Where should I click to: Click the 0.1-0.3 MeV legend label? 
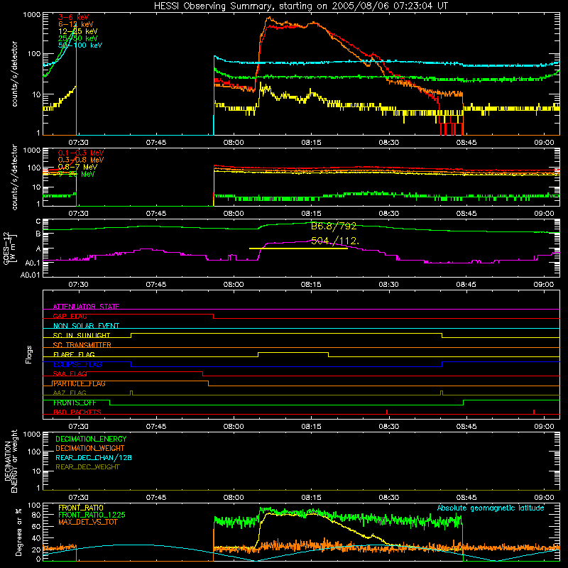click(x=81, y=153)
